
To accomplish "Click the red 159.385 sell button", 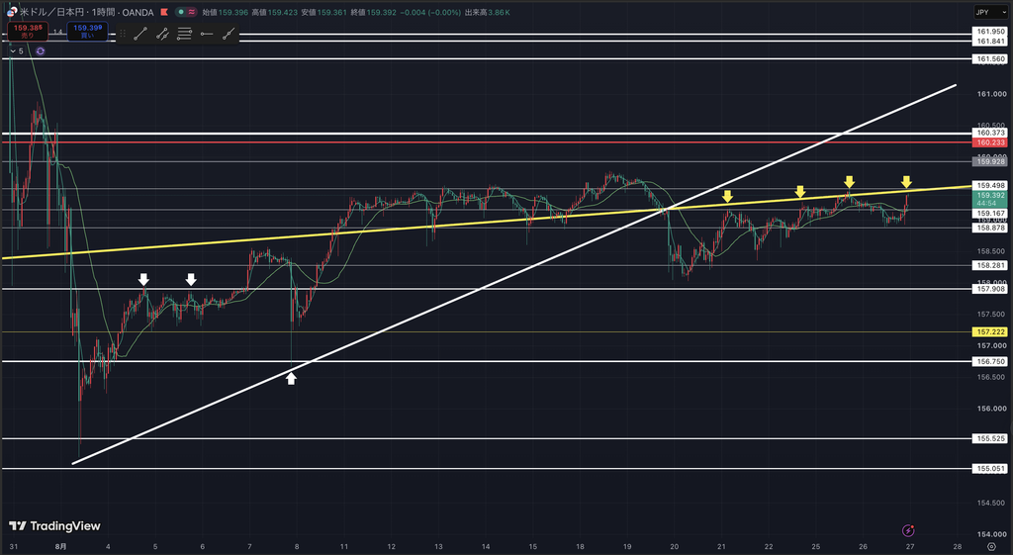I will coord(28,32).
